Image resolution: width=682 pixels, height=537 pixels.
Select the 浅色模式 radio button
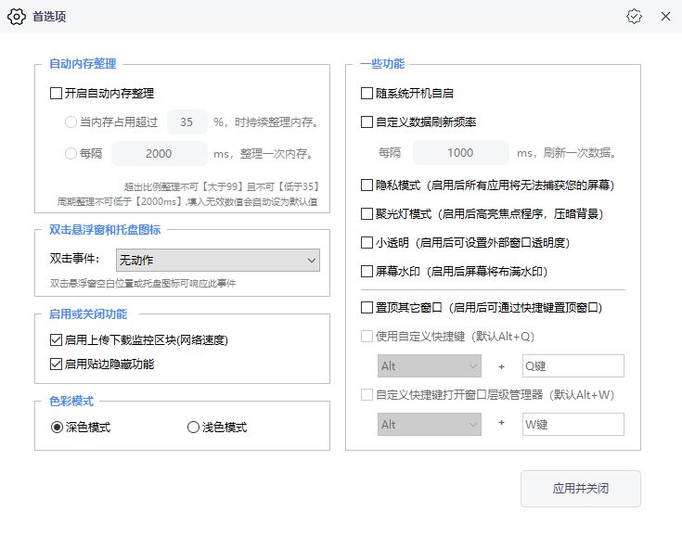(x=193, y=428)
